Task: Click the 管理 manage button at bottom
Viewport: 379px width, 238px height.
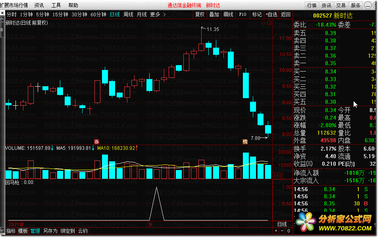Action: (x=35, y=231)
